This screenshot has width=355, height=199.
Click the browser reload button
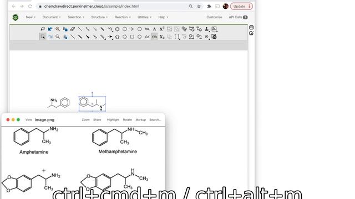pyautogui.click(x=30, y=6)
